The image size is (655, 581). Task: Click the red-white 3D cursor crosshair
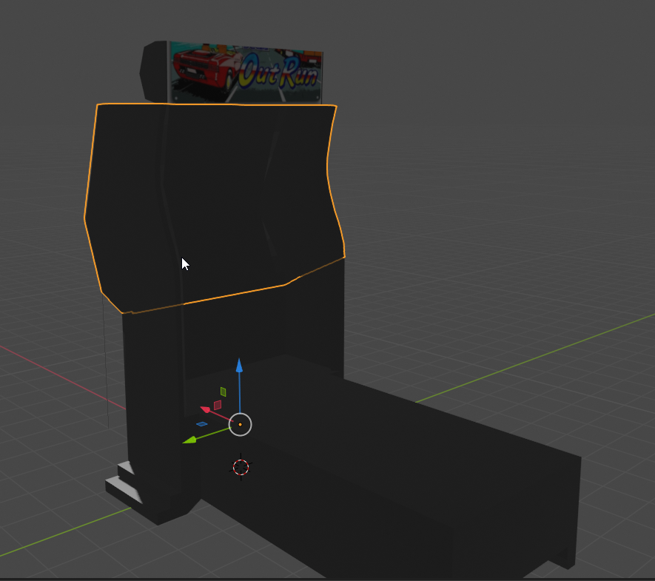[x=241, y=467]
